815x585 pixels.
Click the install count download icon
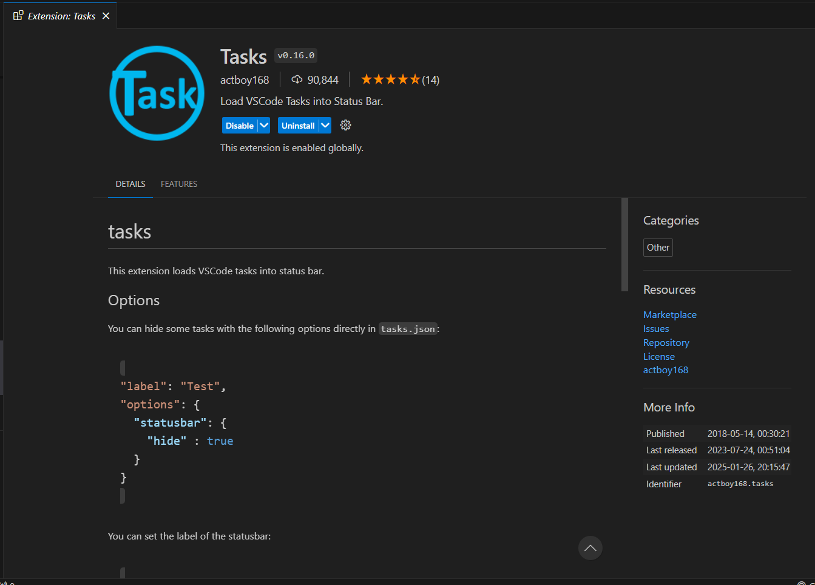tap(297, 79)
